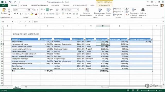The image size is (165, 92).
Task: Toggle Top Align in the alignment group
Action: (42, 10)
